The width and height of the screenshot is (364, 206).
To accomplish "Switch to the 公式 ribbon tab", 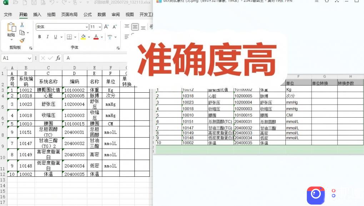I will tap(88, 15).
